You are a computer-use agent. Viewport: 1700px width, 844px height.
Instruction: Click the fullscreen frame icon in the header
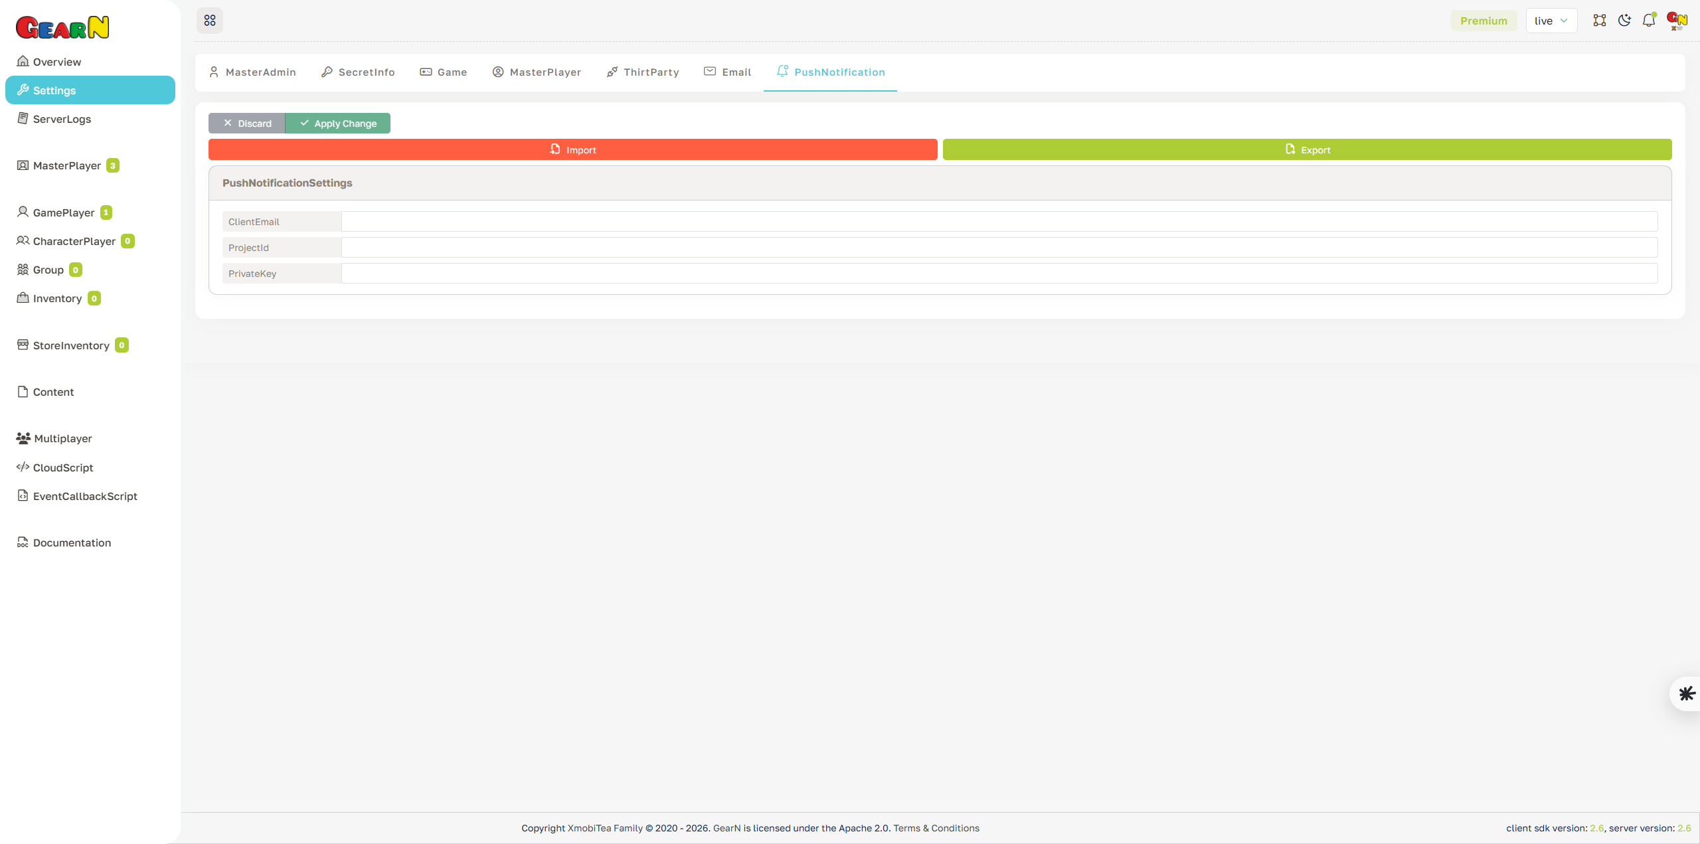pos(1600,20)
